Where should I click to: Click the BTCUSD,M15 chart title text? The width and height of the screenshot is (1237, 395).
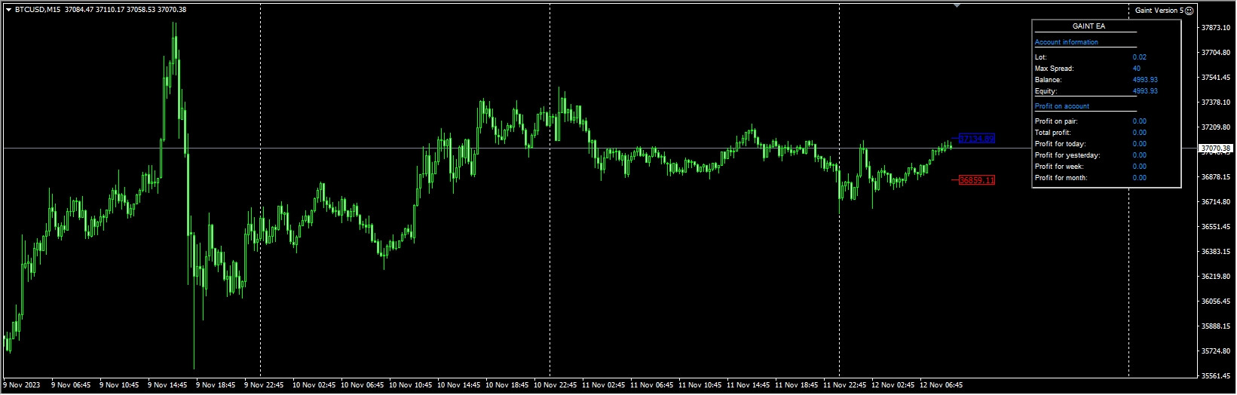(x=38, y=10)
